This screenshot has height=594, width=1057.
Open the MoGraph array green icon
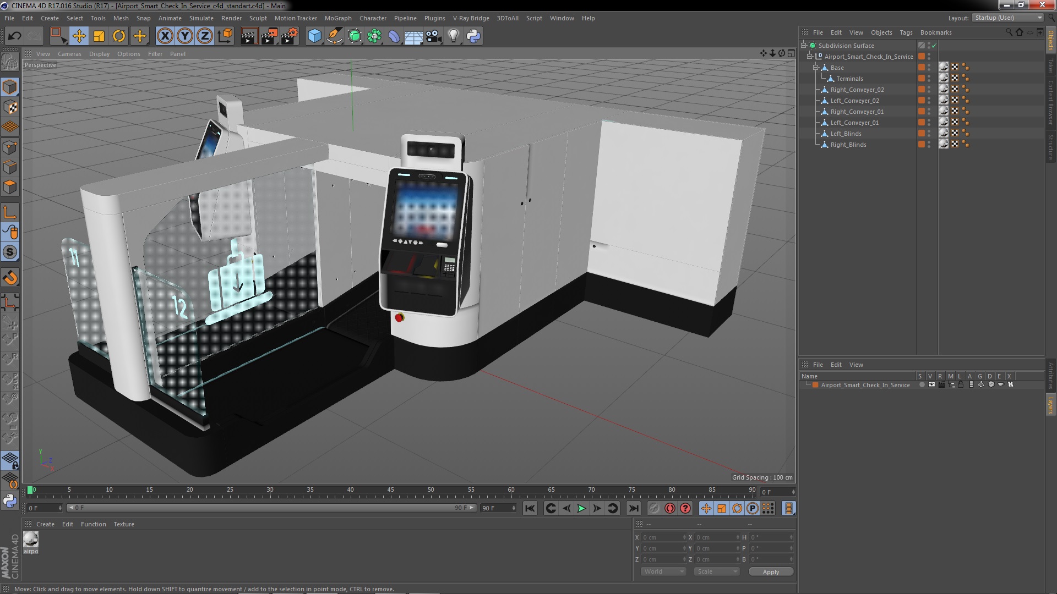coord(374,36)
